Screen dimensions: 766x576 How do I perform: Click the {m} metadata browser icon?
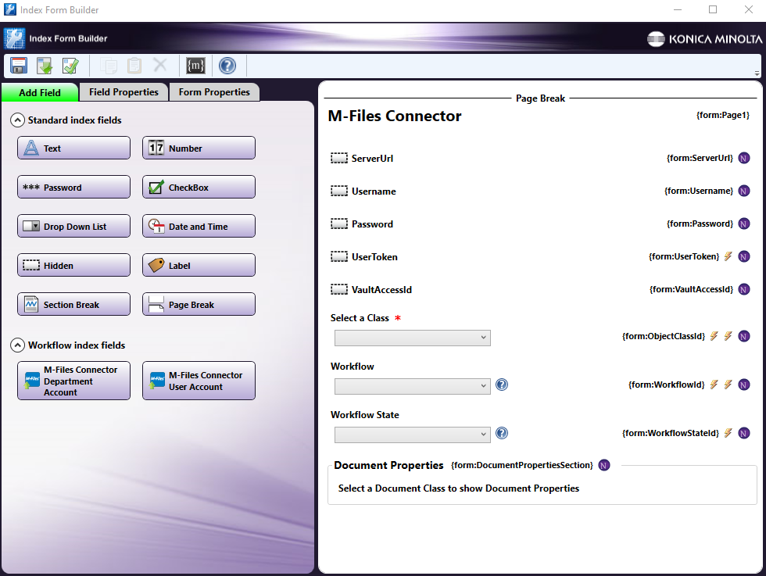point(195,66)
